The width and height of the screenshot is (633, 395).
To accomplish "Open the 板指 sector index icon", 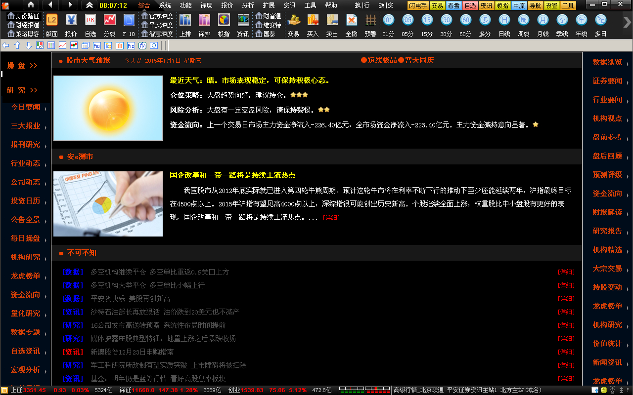I will pyautogui.click(x=224, y=25).
